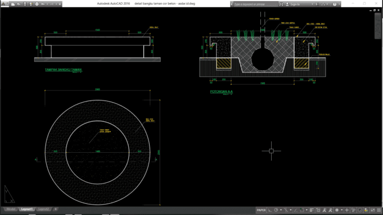Switch to the Layout1 tab

point(26,209)
